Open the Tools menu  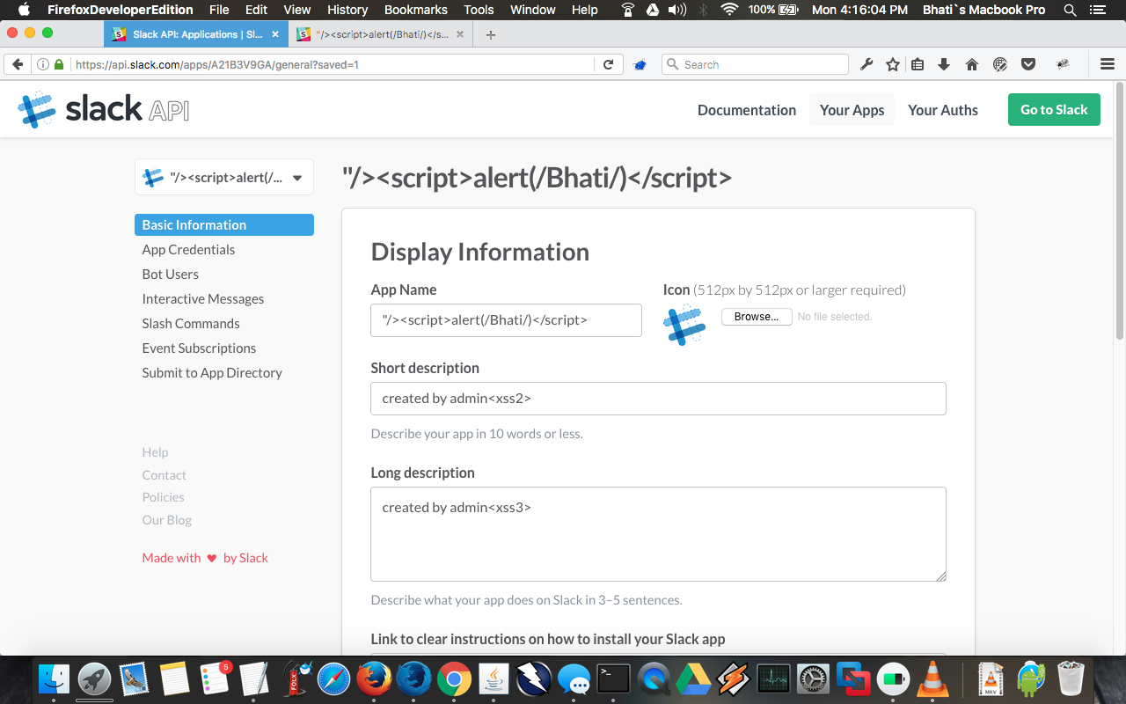pyautogui.click(x=479, y=10)
